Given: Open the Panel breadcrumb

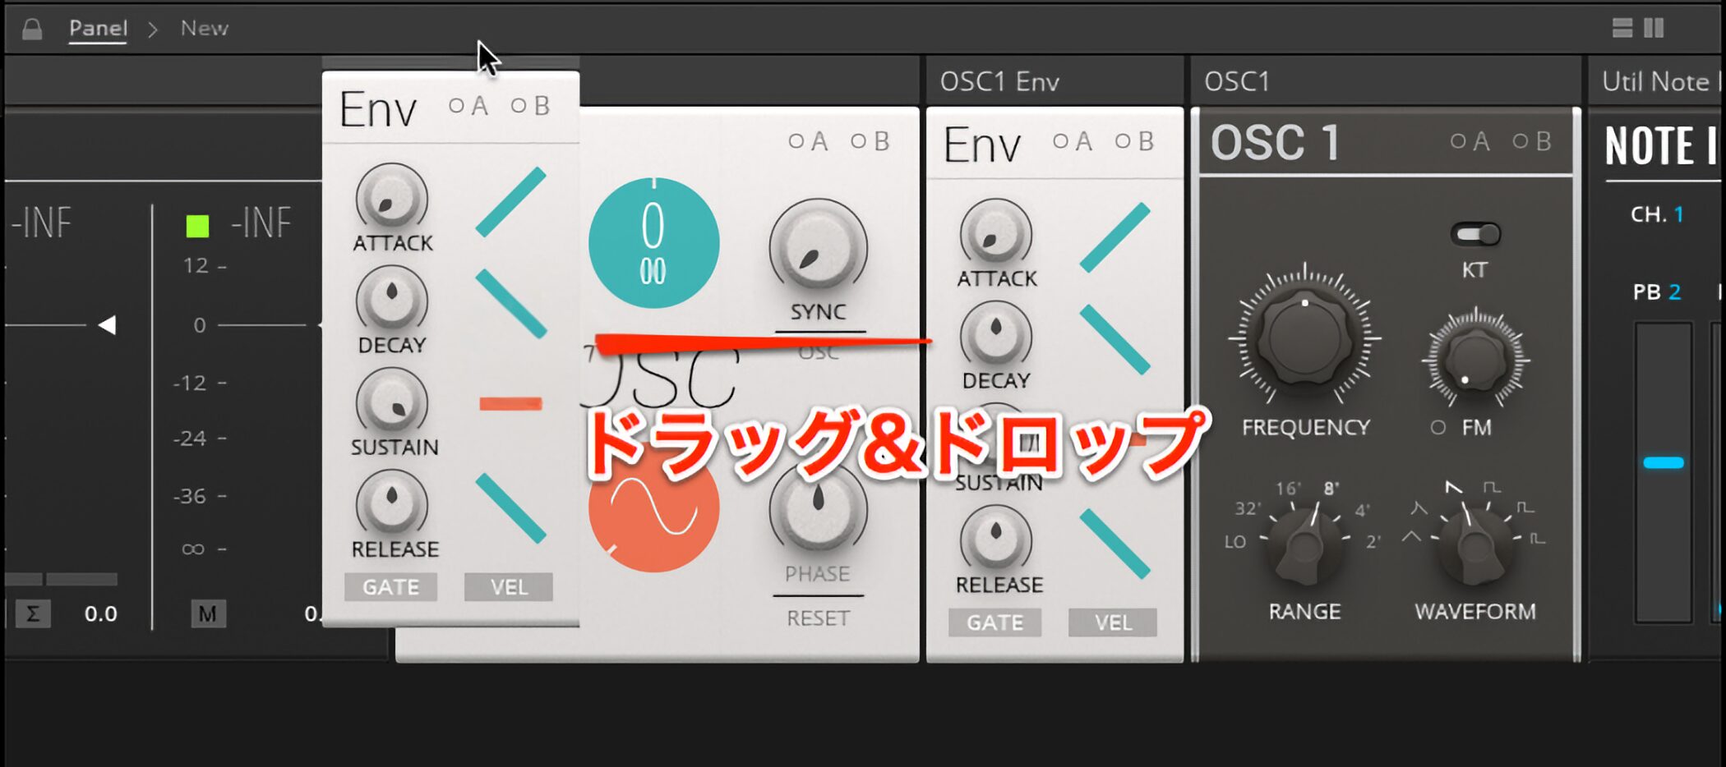Looking at the screenshot, I should tap(98, 28).
